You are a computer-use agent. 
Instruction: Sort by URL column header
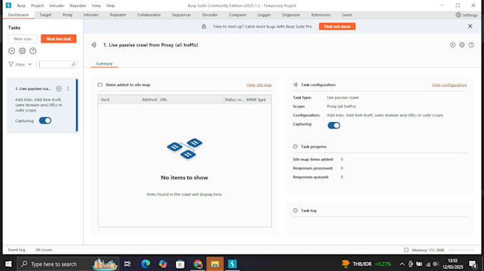pyautogui.click(x=191, y=99)
